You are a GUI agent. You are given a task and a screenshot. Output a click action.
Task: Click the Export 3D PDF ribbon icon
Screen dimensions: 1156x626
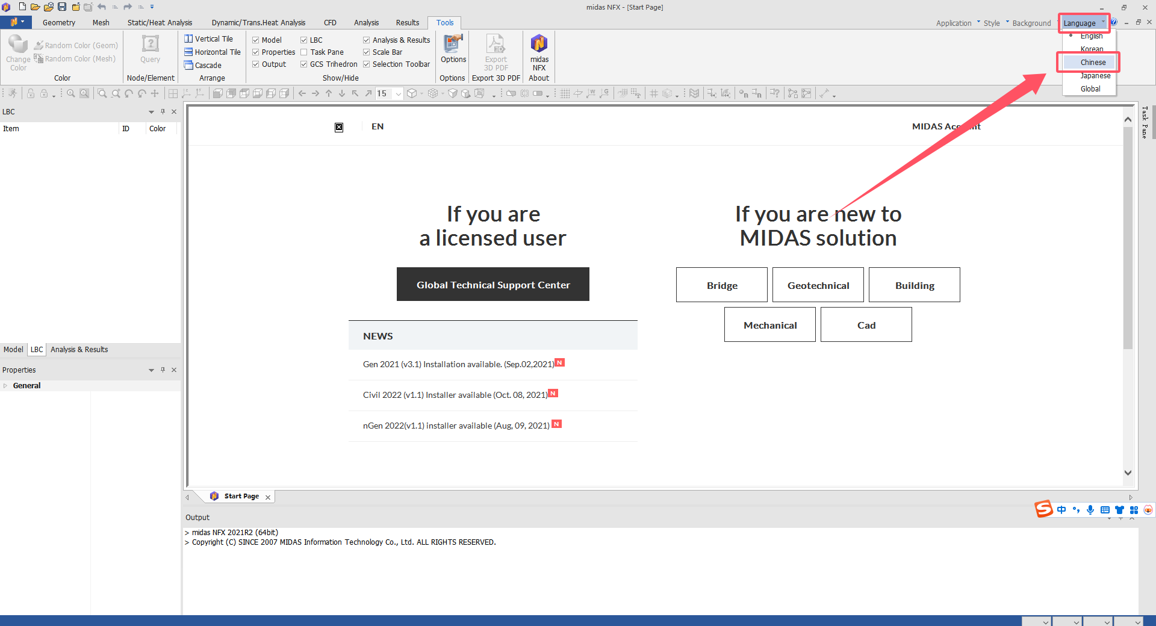point(496,52)
